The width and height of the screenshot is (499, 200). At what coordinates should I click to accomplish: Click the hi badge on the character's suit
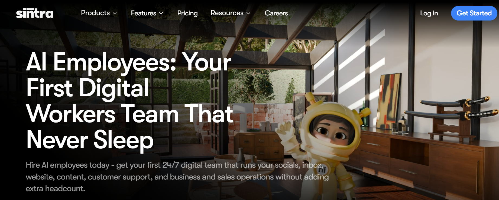322,170
